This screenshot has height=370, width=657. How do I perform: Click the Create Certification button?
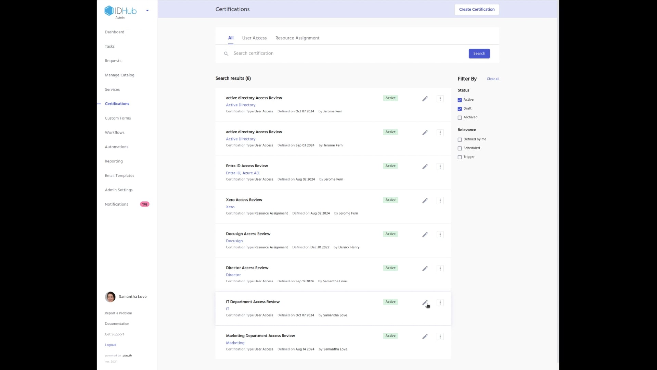(x=477, y=9)
